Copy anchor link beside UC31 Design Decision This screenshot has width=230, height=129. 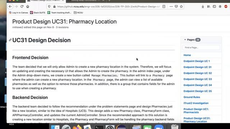click(10, 40)
